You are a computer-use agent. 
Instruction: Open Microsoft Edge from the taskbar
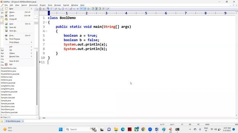click(123, 129)
